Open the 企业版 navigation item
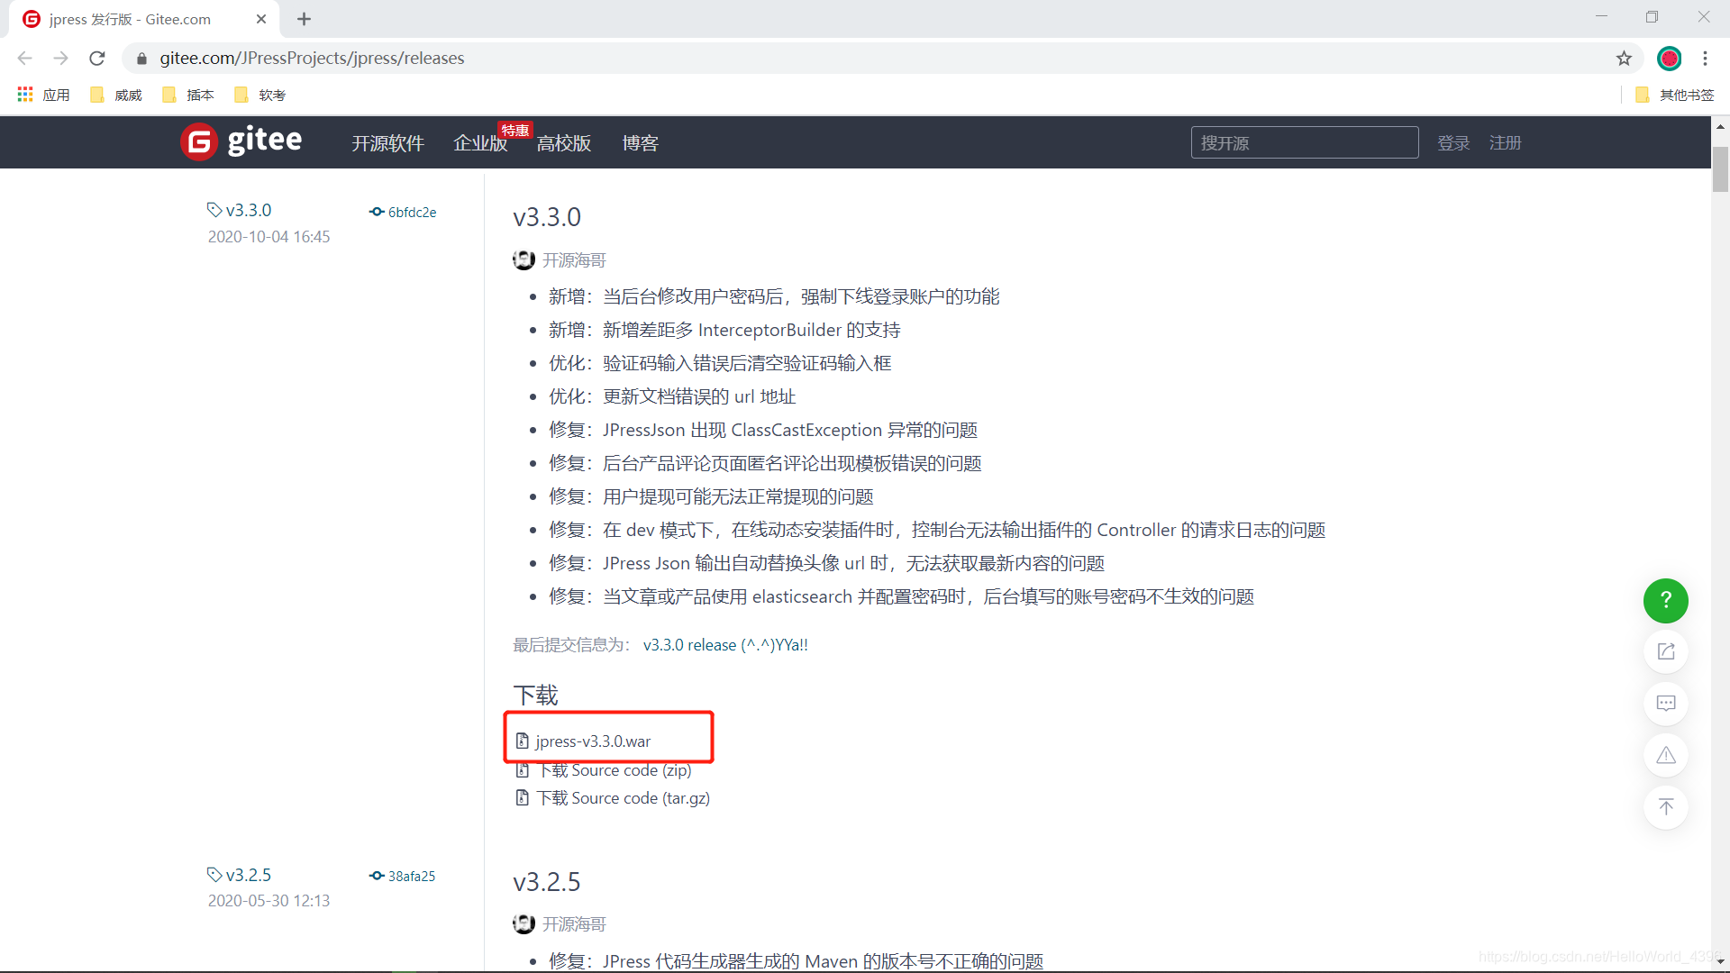This screenshot has height=973, width=1730. 479,143
